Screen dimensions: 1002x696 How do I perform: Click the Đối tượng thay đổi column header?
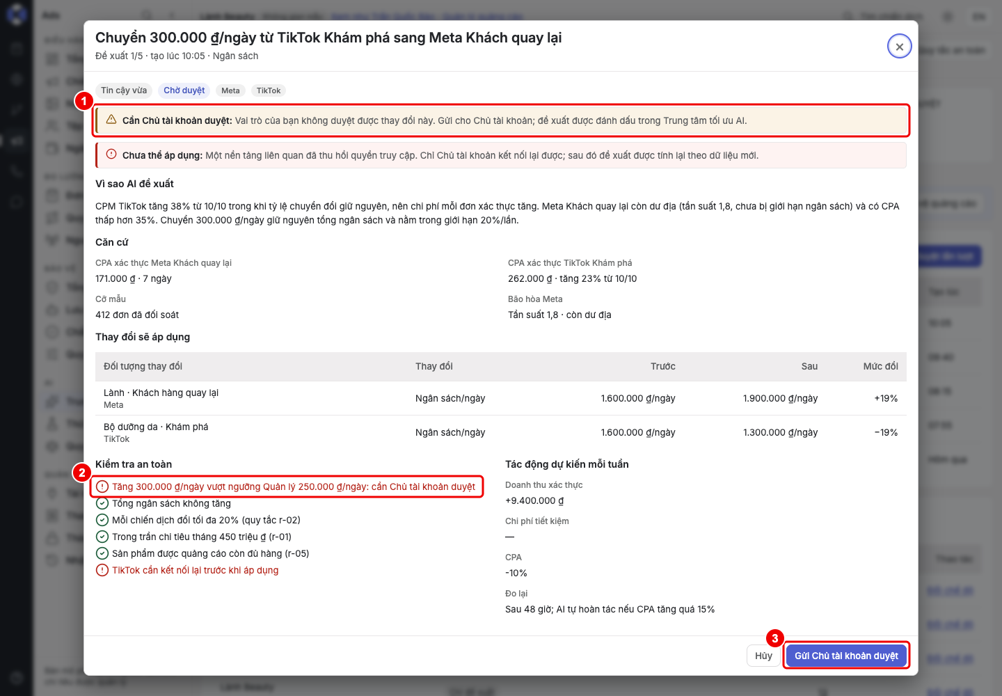point(143,366)
